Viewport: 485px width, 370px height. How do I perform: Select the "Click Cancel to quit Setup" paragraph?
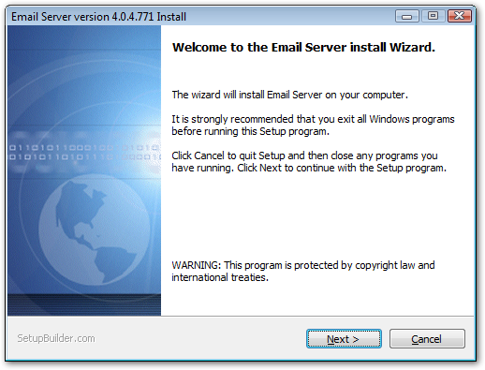coord(309,161)
